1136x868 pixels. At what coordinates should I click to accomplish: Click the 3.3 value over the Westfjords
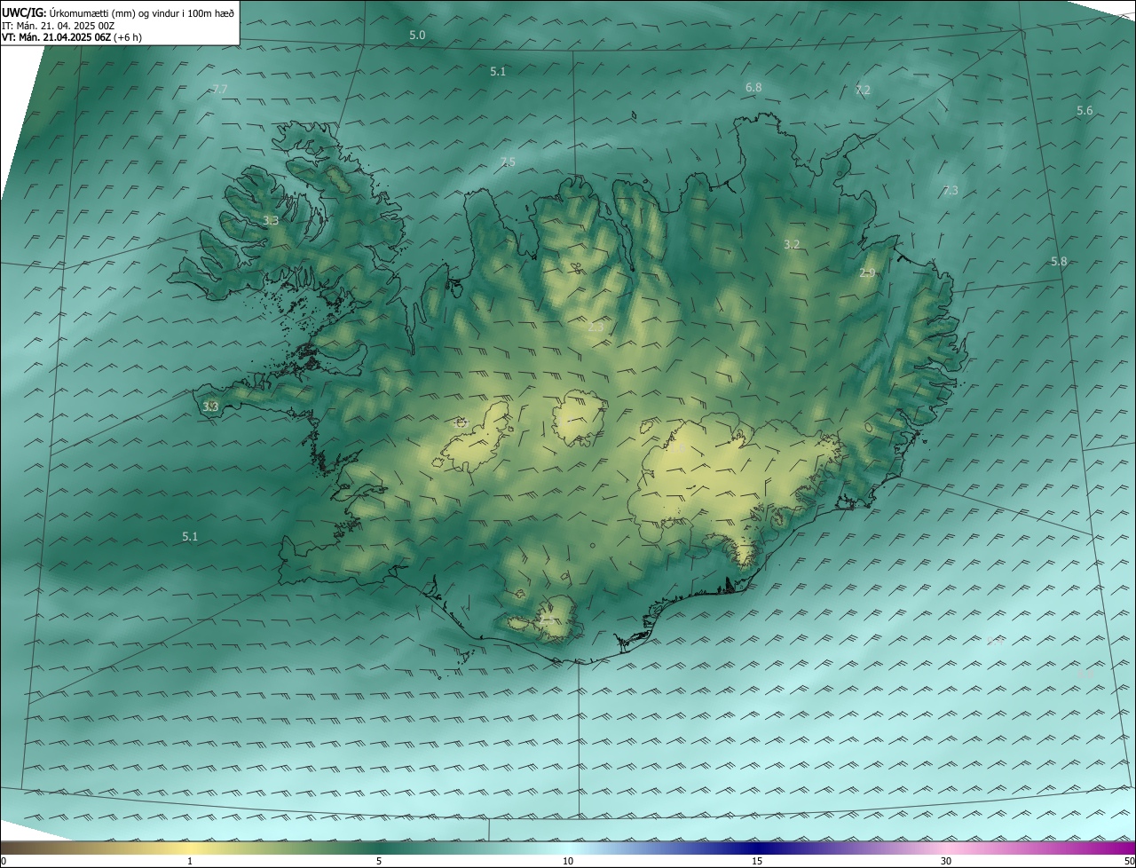[271, 220]
